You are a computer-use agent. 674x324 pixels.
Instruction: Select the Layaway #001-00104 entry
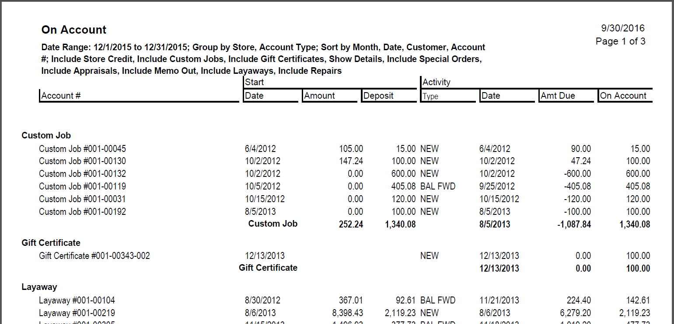click(x=77, y=300)
